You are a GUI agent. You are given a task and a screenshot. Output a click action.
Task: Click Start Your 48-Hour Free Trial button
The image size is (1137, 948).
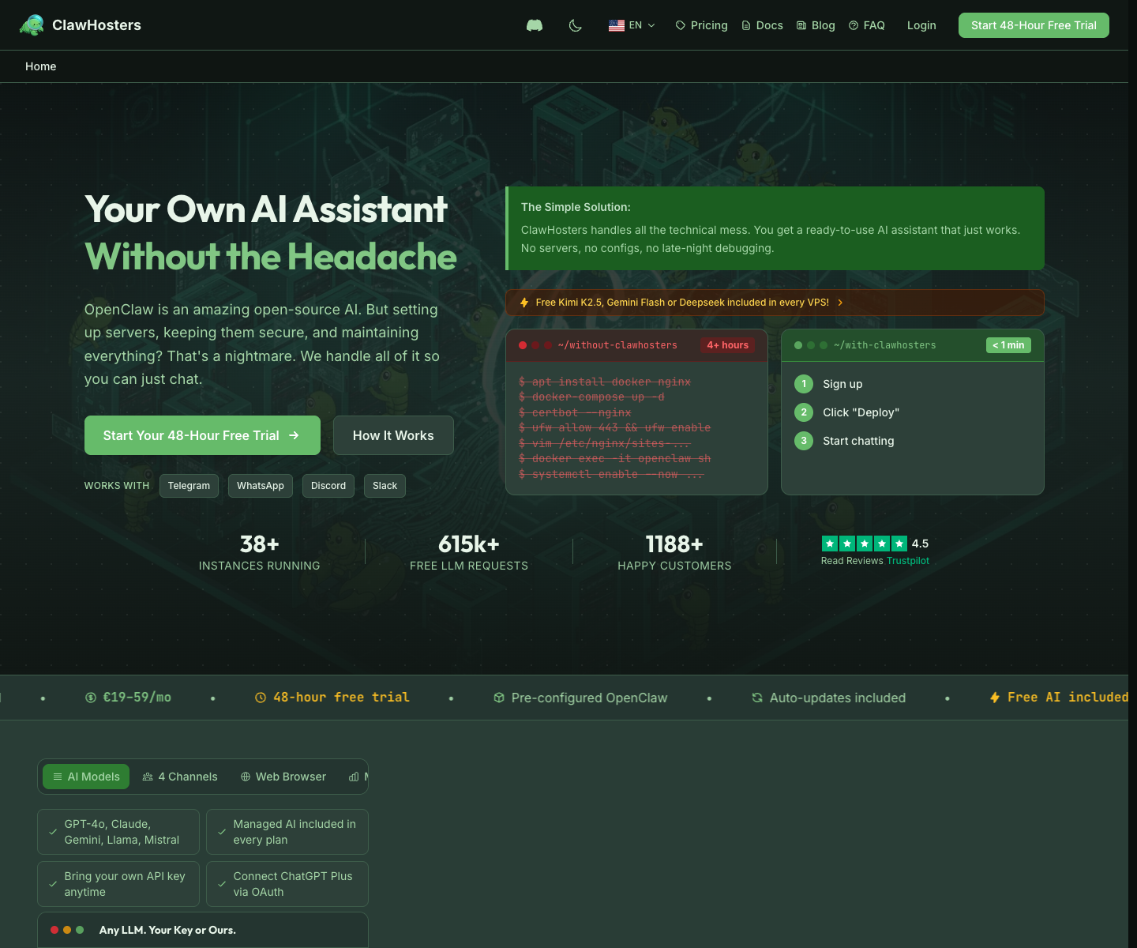coord(202,435)
